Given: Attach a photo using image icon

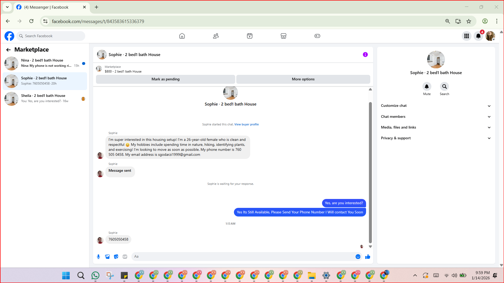Looking at the screenshot, I should 107,257.
